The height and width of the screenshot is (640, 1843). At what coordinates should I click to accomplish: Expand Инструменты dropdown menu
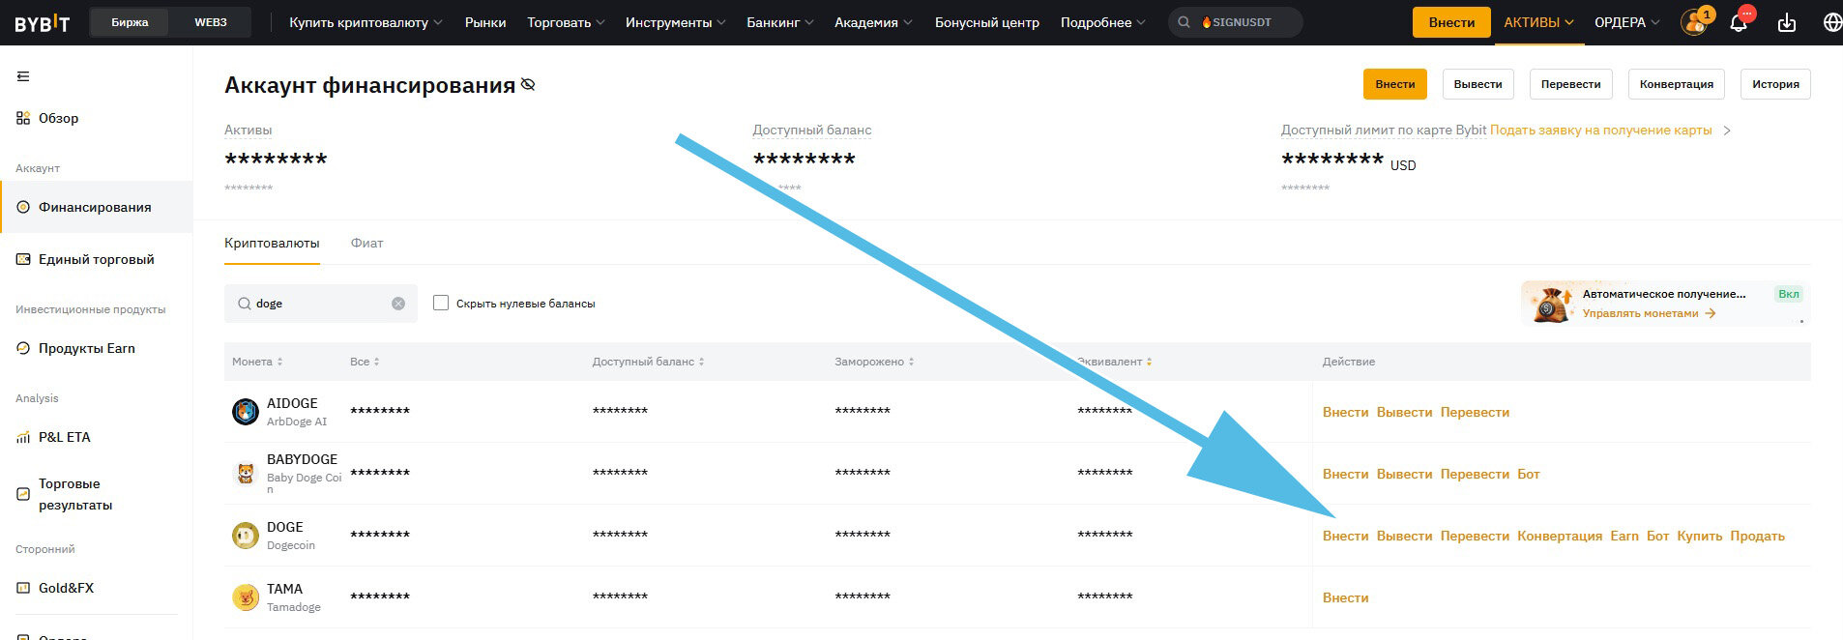(x=676, y=22)
